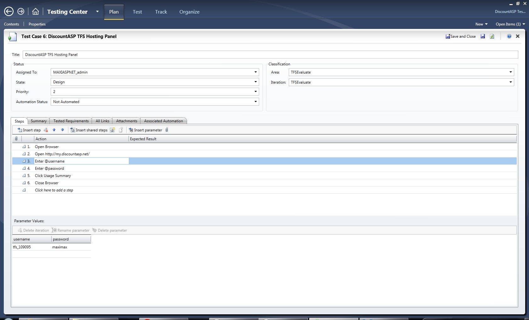Screen dimensions: 529x320
Task: Click the Open shared steps page icon
Action: pyautogui.click(x=121, y=130)
